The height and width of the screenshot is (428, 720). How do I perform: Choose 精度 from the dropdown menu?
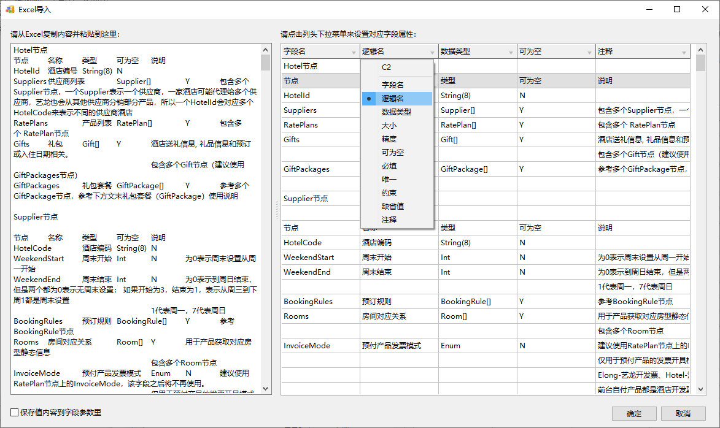397,139
